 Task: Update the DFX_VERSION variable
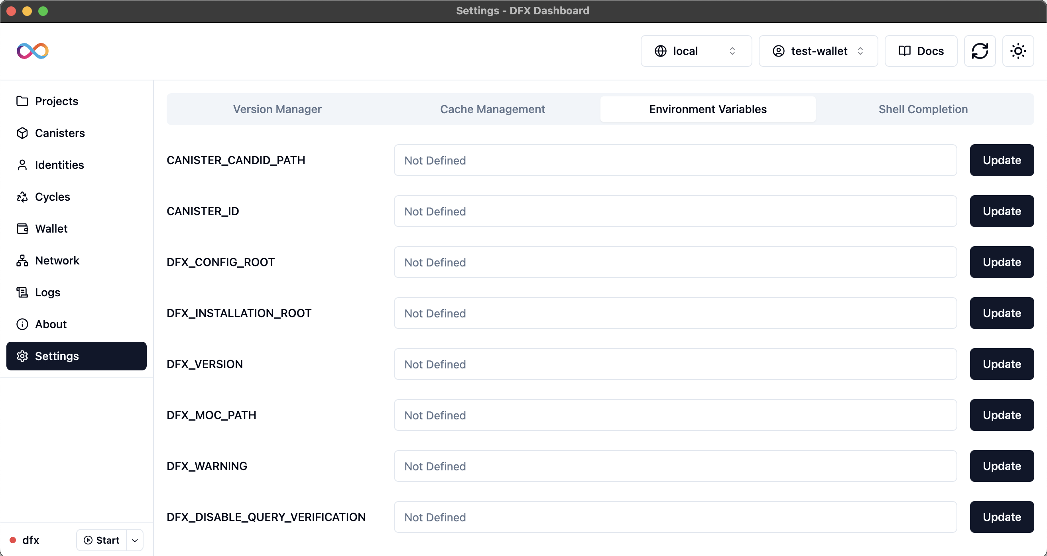coord(1002,364)
